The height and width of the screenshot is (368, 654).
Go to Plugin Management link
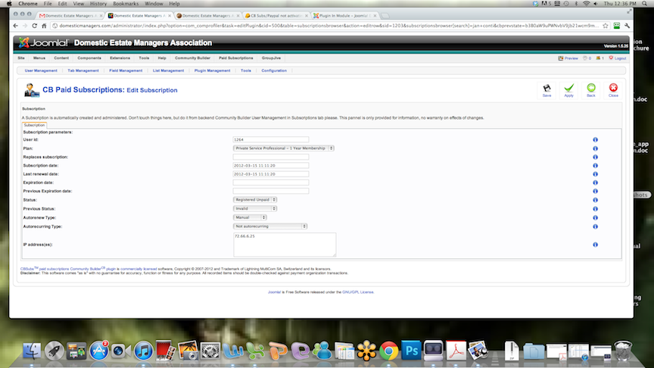coord(212,70)
